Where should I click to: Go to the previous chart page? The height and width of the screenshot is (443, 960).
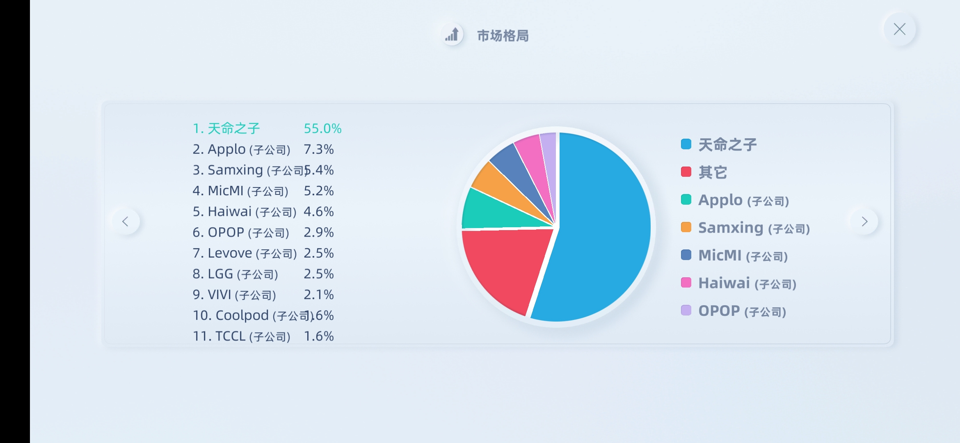pyautogui.click(x=126, y=221)
